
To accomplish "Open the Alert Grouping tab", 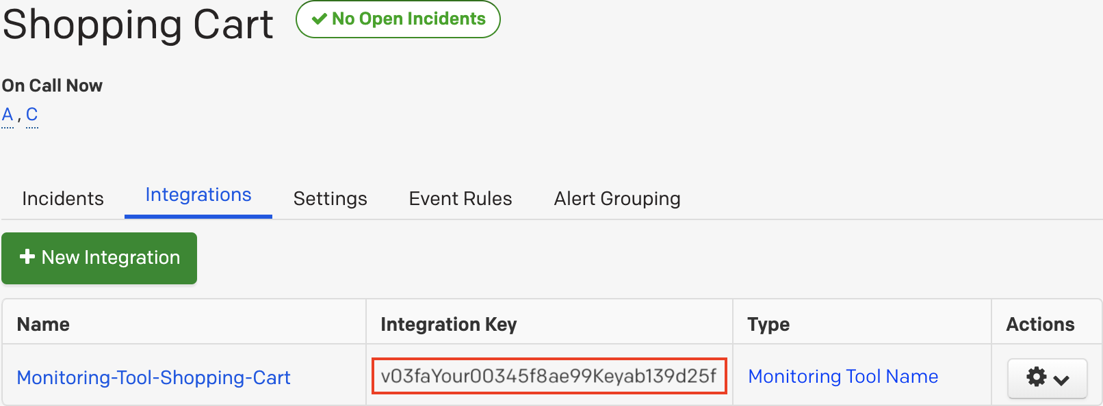I will [616, 198].
